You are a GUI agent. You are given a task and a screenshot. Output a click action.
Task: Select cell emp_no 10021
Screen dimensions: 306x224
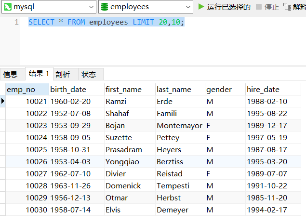click(x=27, y=102)
